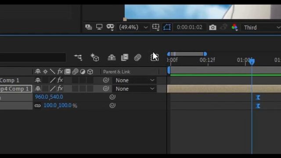Image resolution: width=281 pixels, height=158 pixels.
Task: Open parent None dropdown for p4 Comp 1
Action: point(134,89)
